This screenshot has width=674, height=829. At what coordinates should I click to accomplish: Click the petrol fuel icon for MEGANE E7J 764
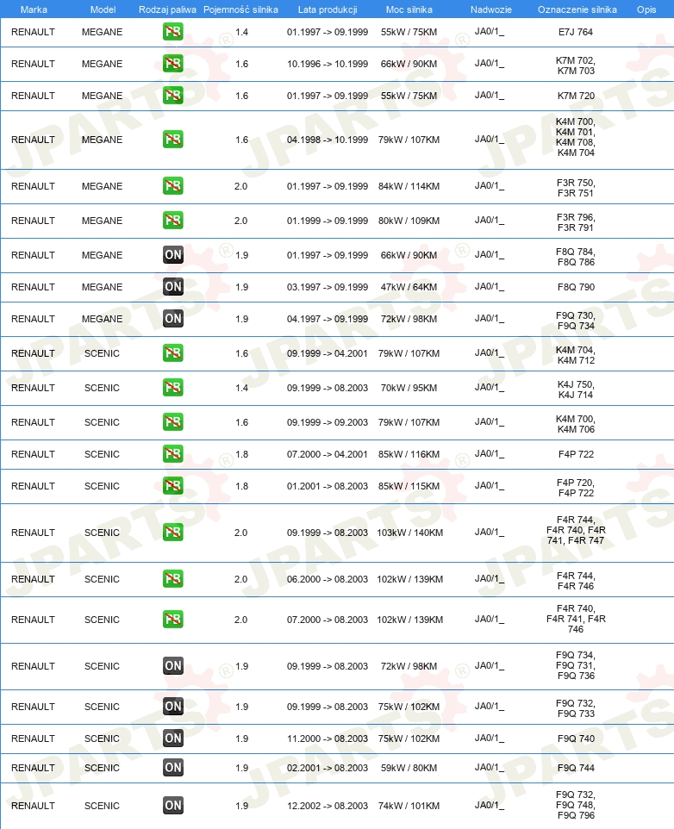click(x=173, y=32)
